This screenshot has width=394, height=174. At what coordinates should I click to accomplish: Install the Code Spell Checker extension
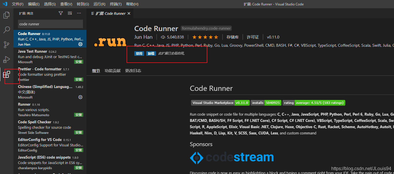78,132
